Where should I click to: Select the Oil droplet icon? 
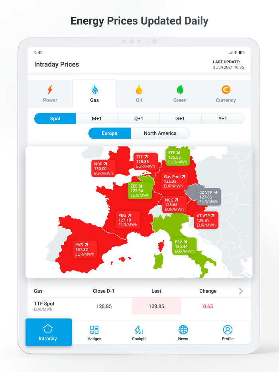click(139, 90)
